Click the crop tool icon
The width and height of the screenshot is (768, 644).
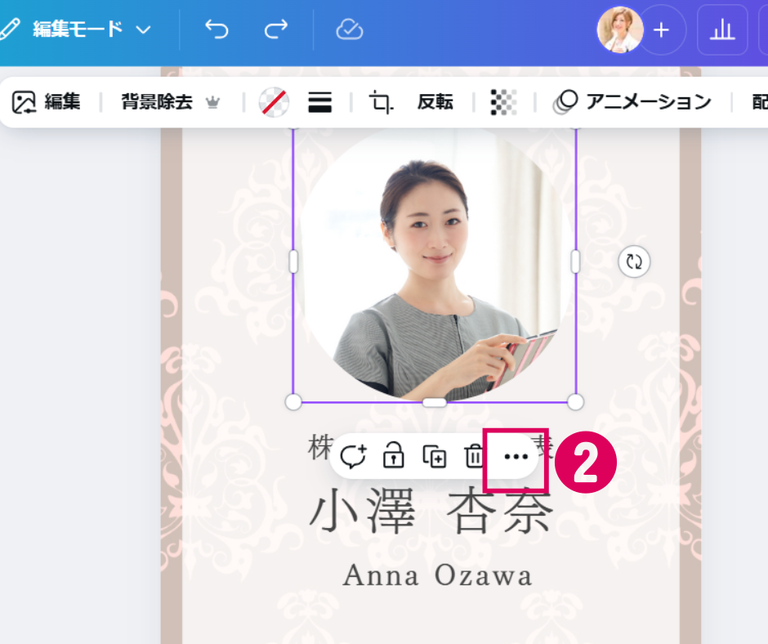pos(380,102)
